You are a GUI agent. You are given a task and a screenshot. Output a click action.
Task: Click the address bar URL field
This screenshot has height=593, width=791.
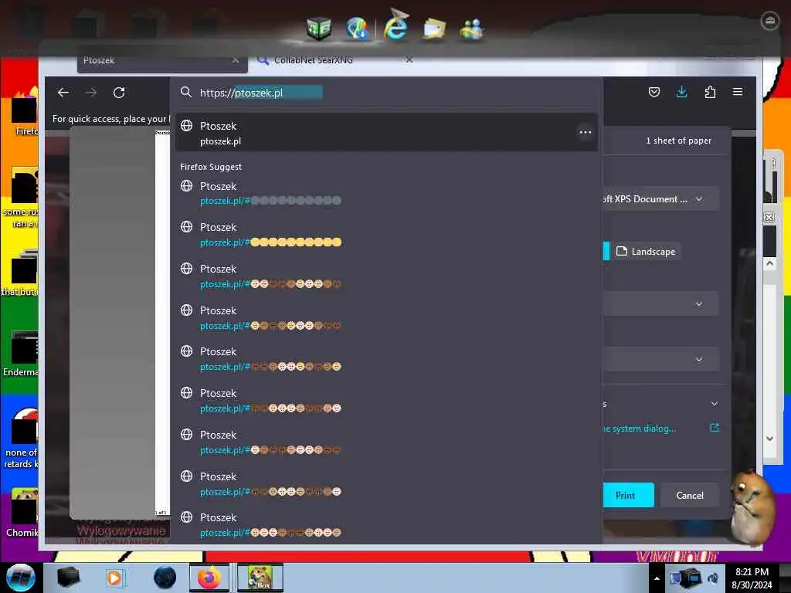386,93
